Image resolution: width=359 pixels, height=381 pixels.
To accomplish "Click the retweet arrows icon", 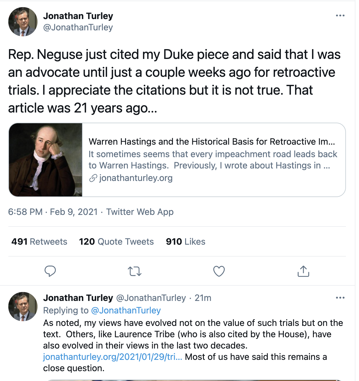I will (x=134, y=271).
